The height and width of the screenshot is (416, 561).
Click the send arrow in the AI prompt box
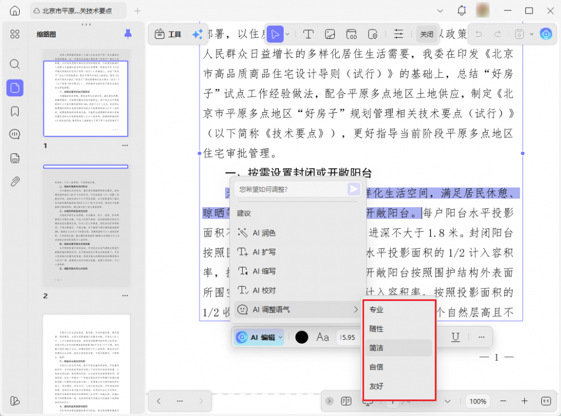[x=354, y=189]
